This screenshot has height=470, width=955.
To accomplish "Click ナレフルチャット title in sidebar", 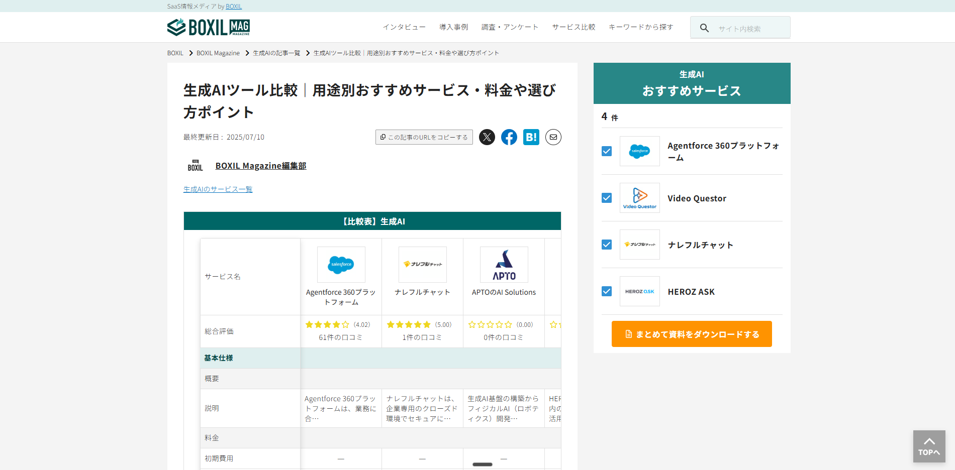I will point(701,245).
